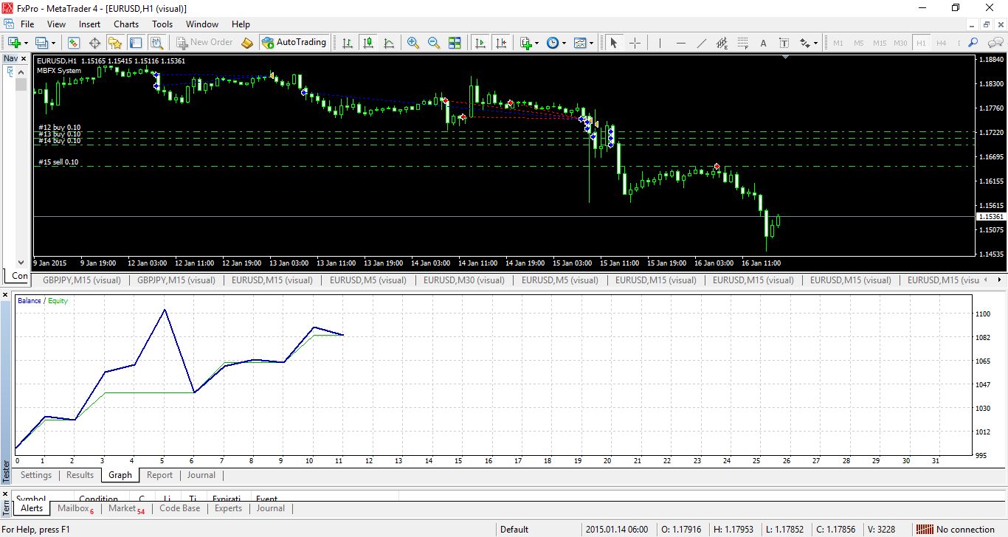Draw a trendline with the toolbar tool

point(701,43)
